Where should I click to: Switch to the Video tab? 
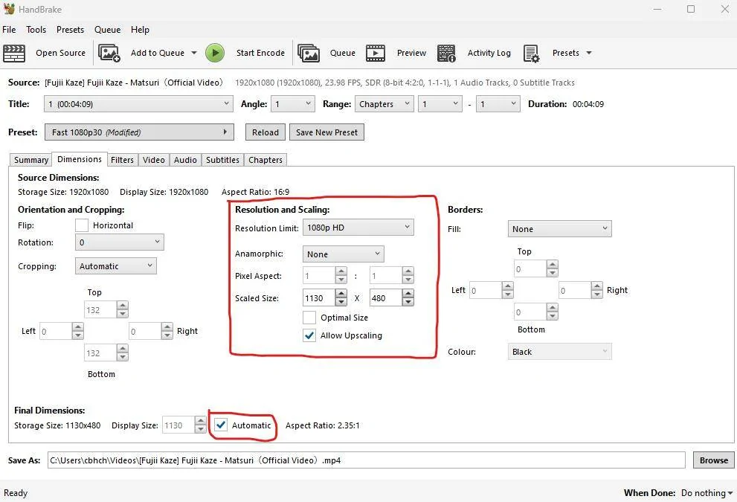(154, 160)
